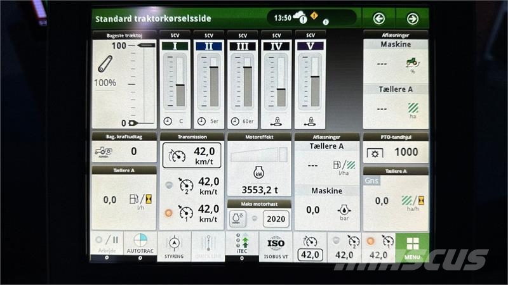Image resolution: width=508 pixels, height=285 pixels.
Task: Open the AutoTrac shortcut
Action: [140, 243]
